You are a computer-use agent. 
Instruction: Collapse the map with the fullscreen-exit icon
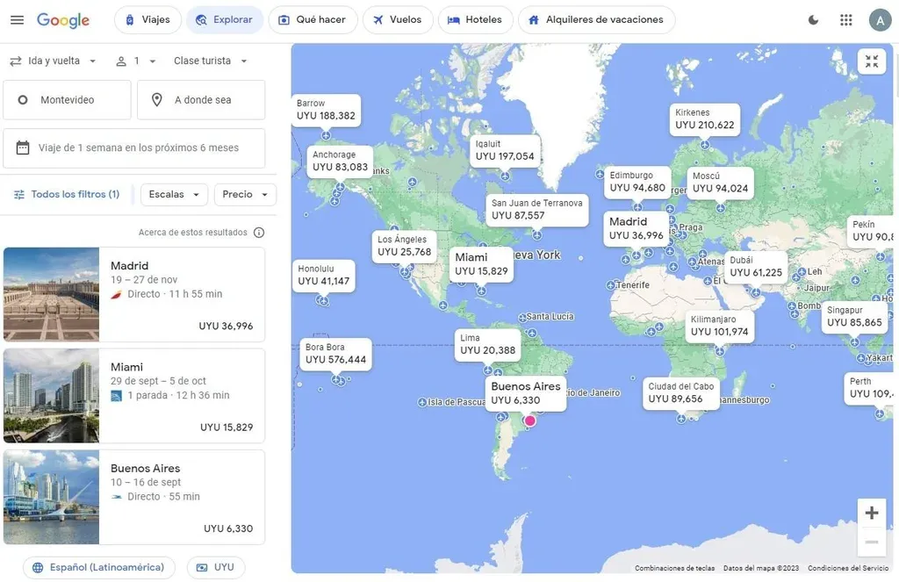click(871, 61)
